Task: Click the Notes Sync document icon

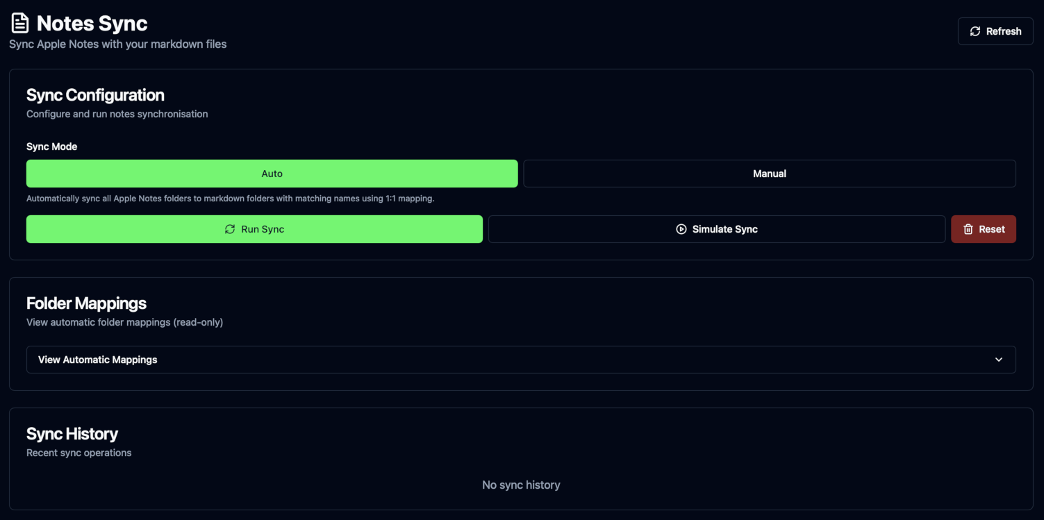Action: (x=19, y=22)
